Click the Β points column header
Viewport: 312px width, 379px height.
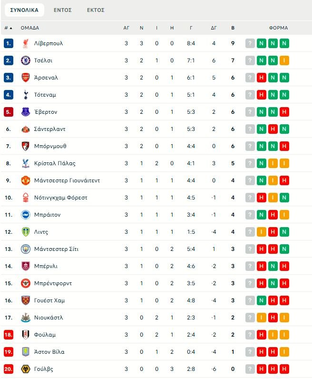tap(233, 28)
